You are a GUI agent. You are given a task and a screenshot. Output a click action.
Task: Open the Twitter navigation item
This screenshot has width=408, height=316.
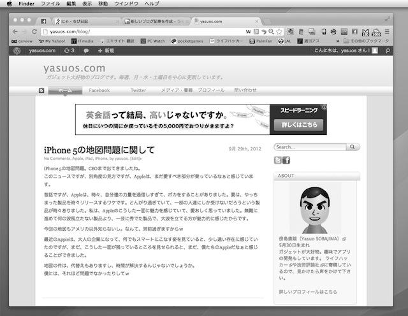click(138, 90)
